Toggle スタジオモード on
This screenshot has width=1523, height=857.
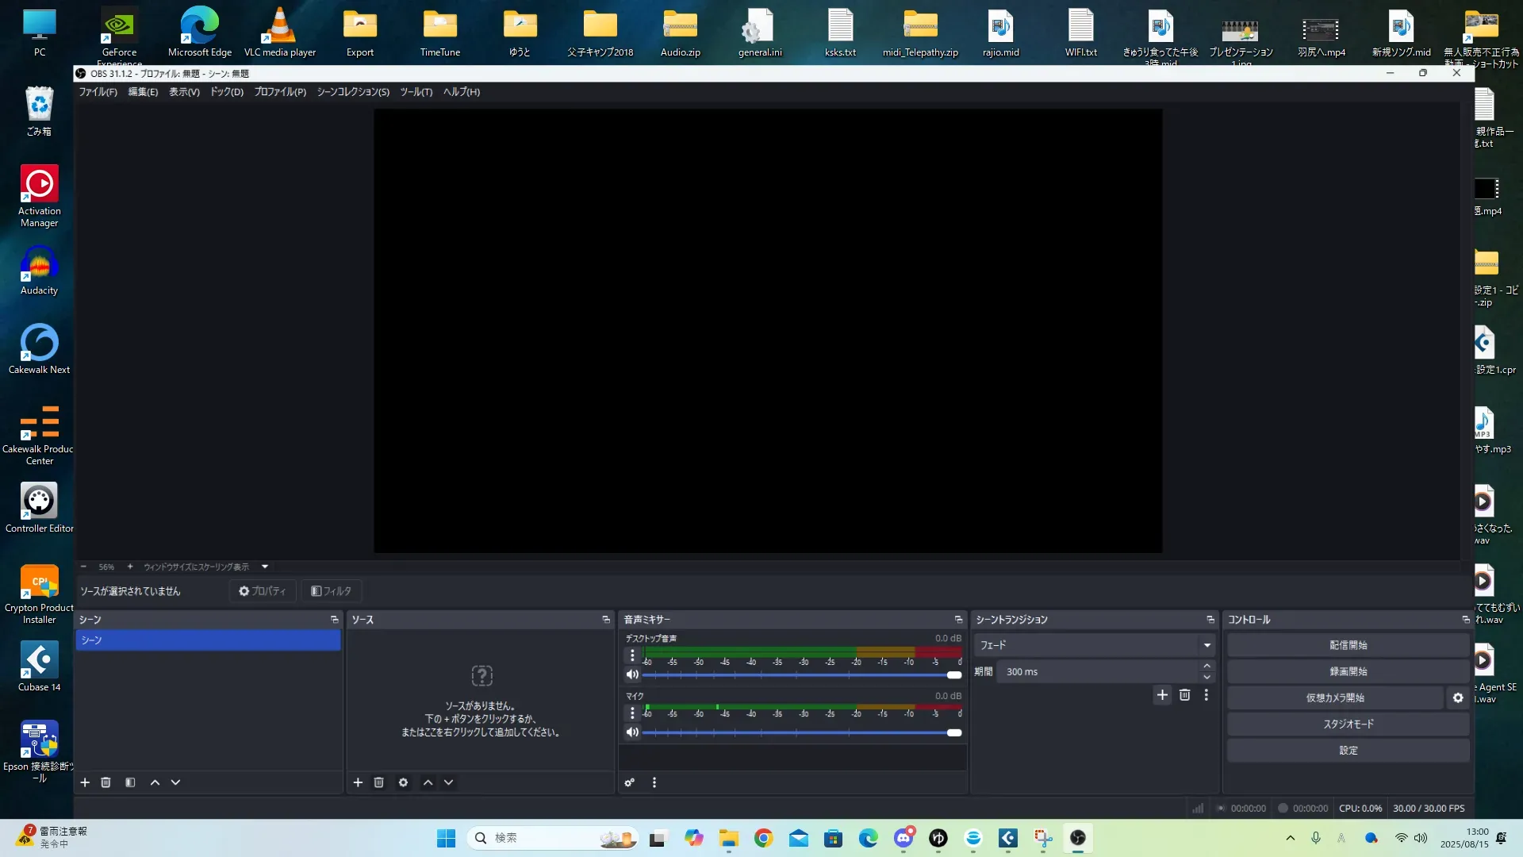1348,724
